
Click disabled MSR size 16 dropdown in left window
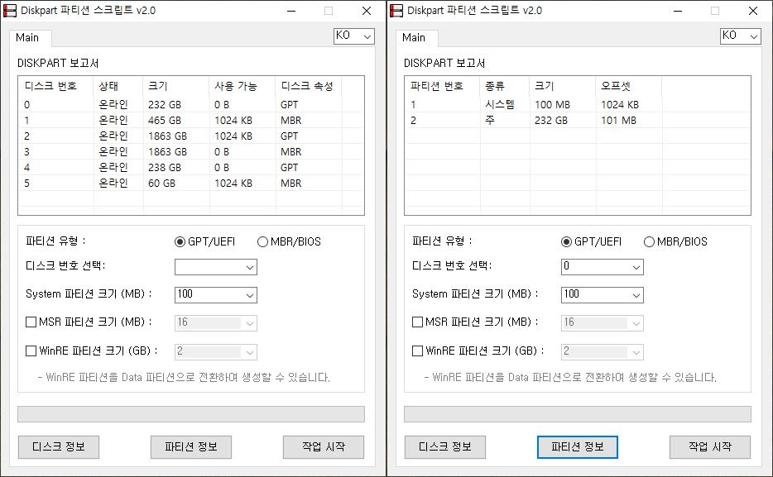click(216, 323)
